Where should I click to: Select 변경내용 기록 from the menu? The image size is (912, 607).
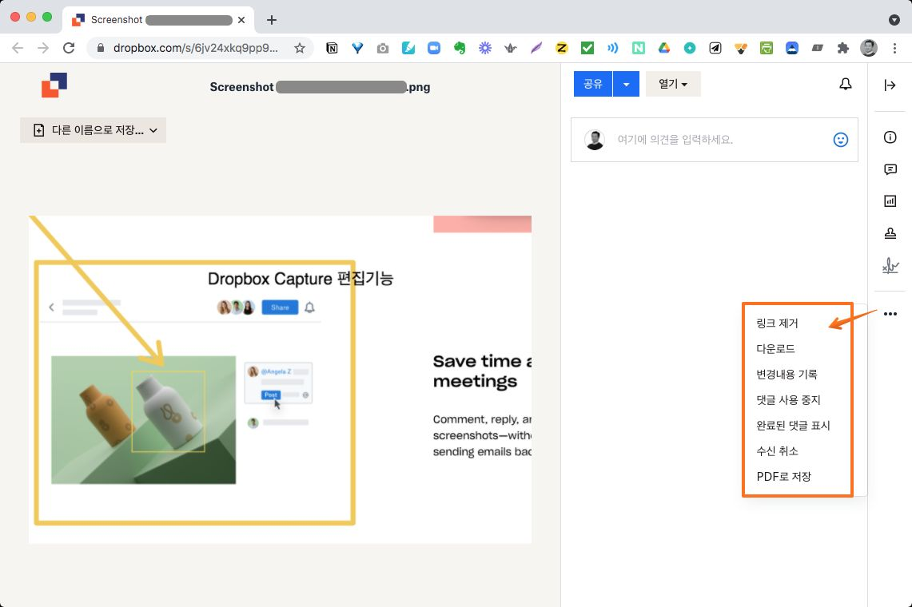pyautogui.click(x=787, y=375)
